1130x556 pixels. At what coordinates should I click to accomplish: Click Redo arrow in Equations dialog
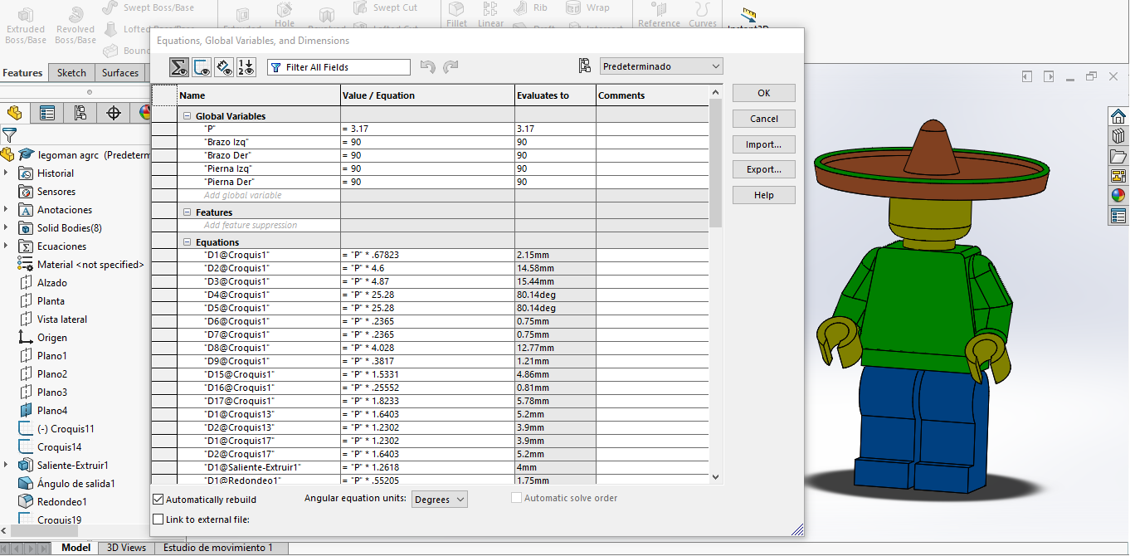[451, 67]
